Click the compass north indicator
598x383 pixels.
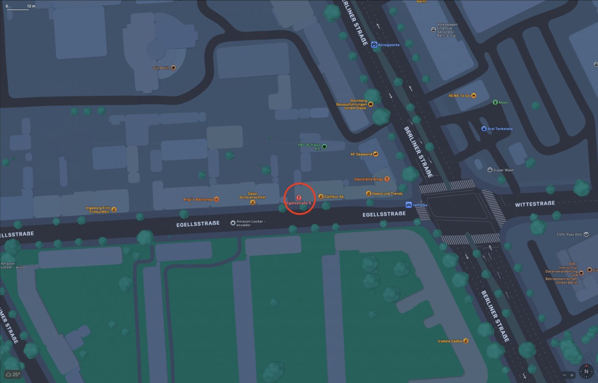tap(586, 371)
